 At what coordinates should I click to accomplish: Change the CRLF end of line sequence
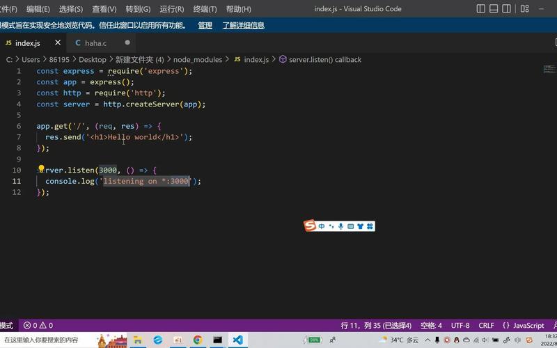click(486, 325)
